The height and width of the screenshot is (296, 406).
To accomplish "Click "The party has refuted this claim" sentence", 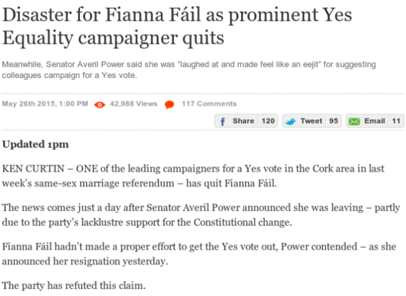I will [x=74, y=287].
